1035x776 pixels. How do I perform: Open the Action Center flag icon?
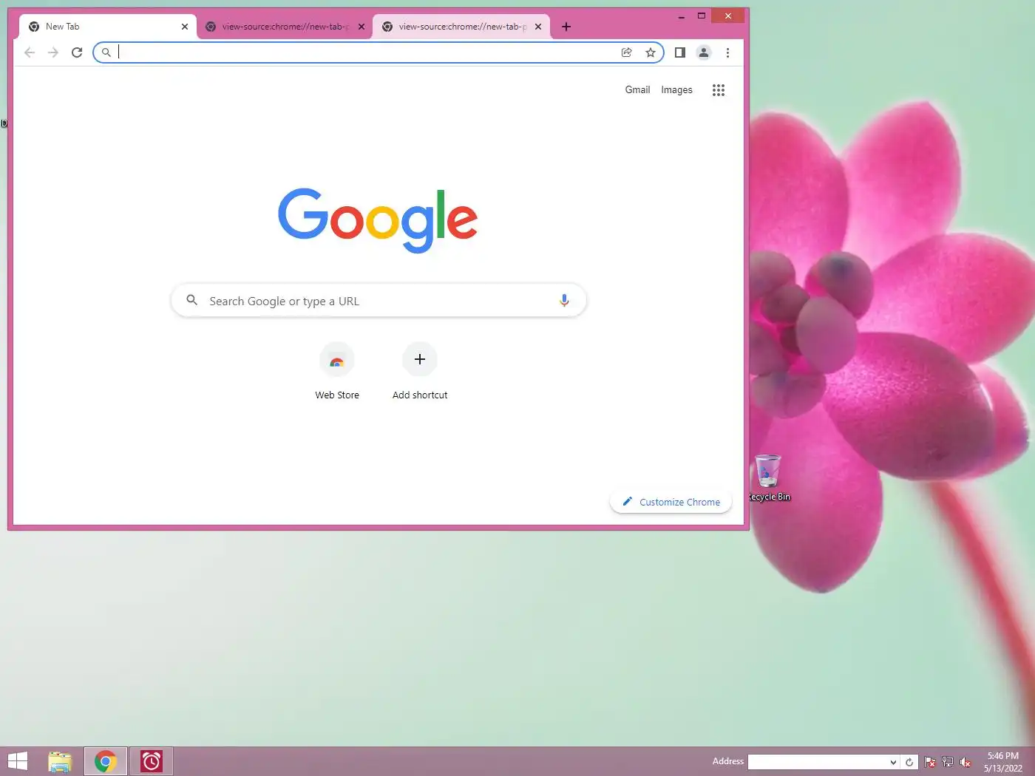[930, 762]
